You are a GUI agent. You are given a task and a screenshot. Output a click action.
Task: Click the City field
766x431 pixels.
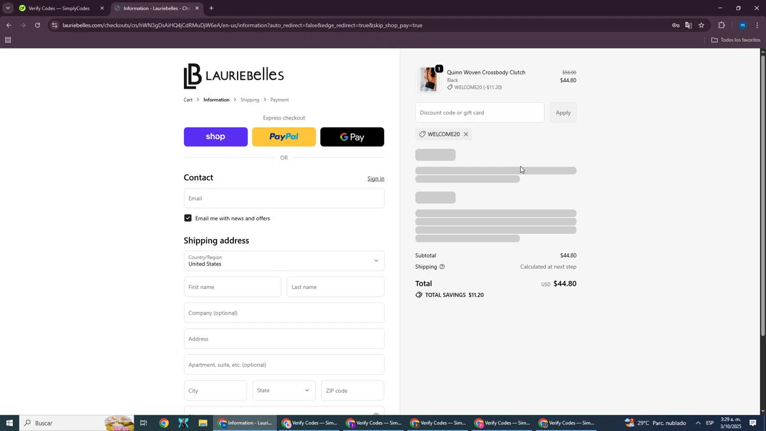click(216, 391)
